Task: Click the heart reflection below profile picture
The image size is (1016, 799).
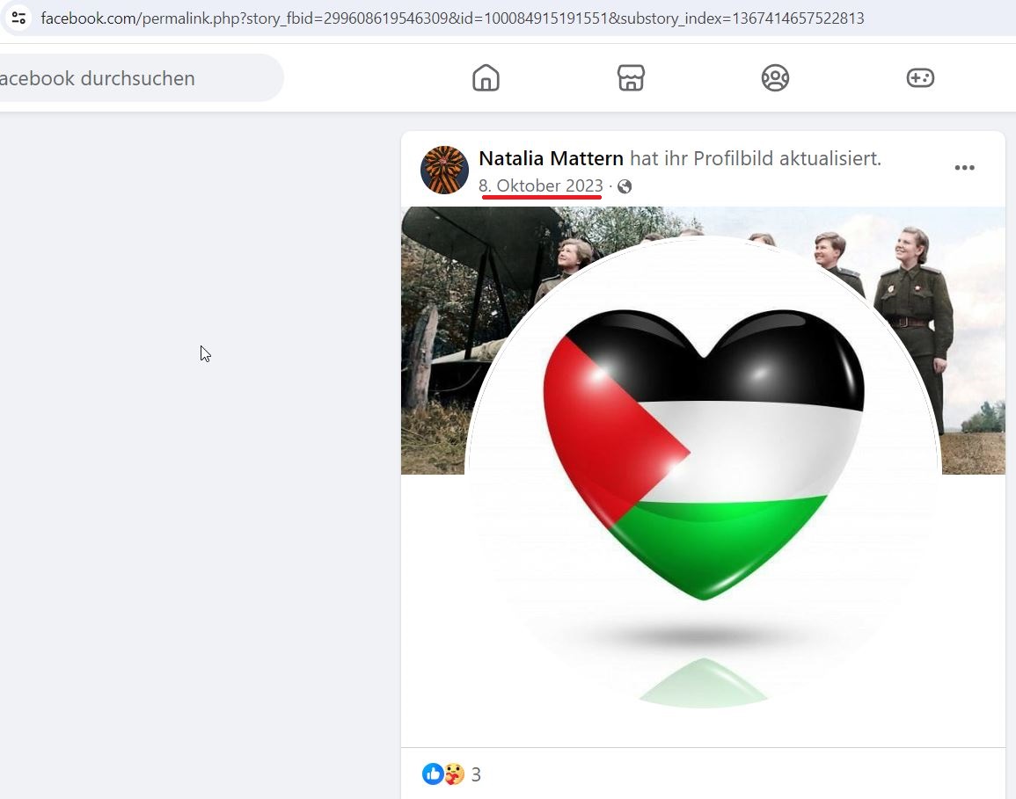Action: pos(703,682)
